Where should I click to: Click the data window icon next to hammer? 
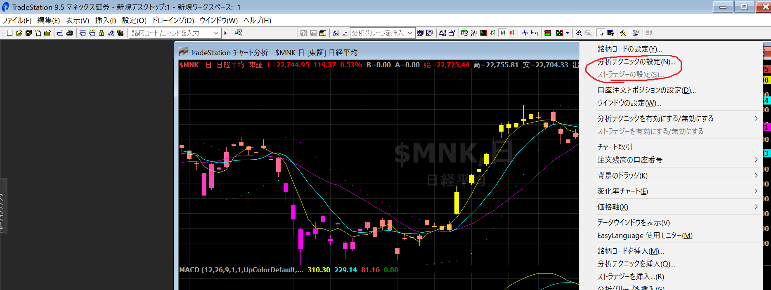point(636,33)
